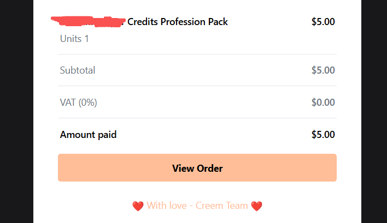This screenshot has height=223, width=387.
Task: Click the red scribble hiding the product name
Action: 87,22
